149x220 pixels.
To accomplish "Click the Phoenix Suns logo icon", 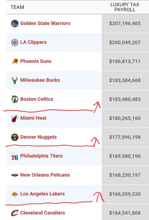I will click(x=15, y=61).
